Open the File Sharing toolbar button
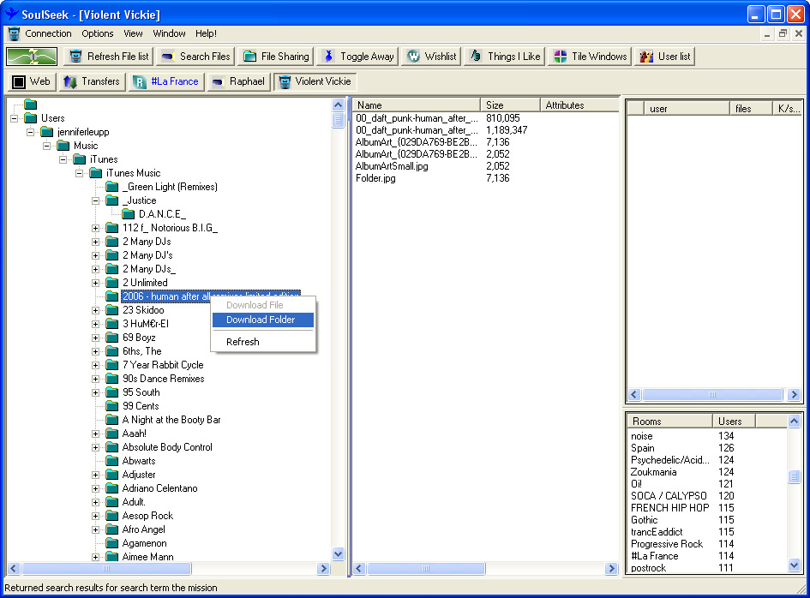This screenshot has width=810, height=598. pos(276,57)
